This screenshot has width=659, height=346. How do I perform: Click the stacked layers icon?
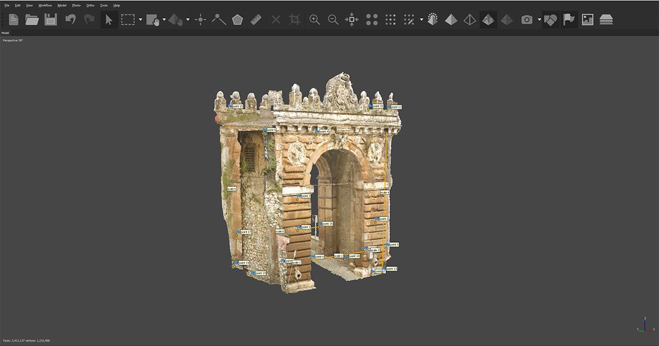pyautogui.click(x=606, y=20)
